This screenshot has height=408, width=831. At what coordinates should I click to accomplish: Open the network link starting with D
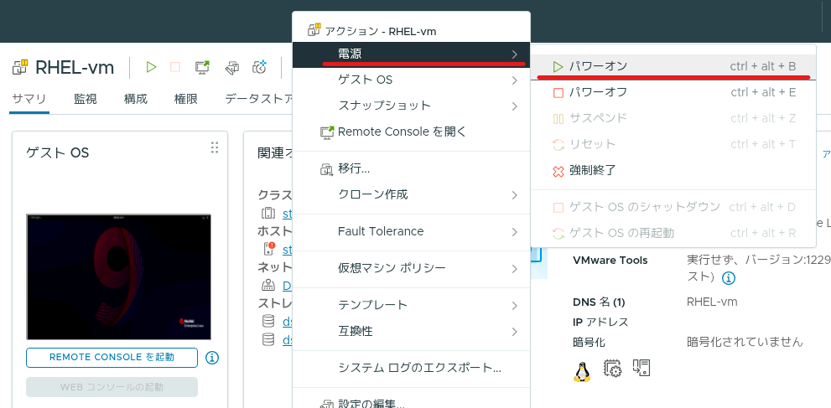click(288, 286)
